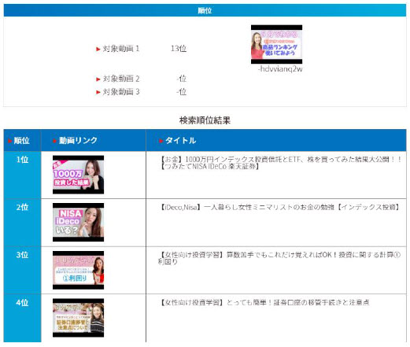Click the 4位 rank cell
Image resolution: width=410 pixels, height=347 pixels.
tap(22, 318)
